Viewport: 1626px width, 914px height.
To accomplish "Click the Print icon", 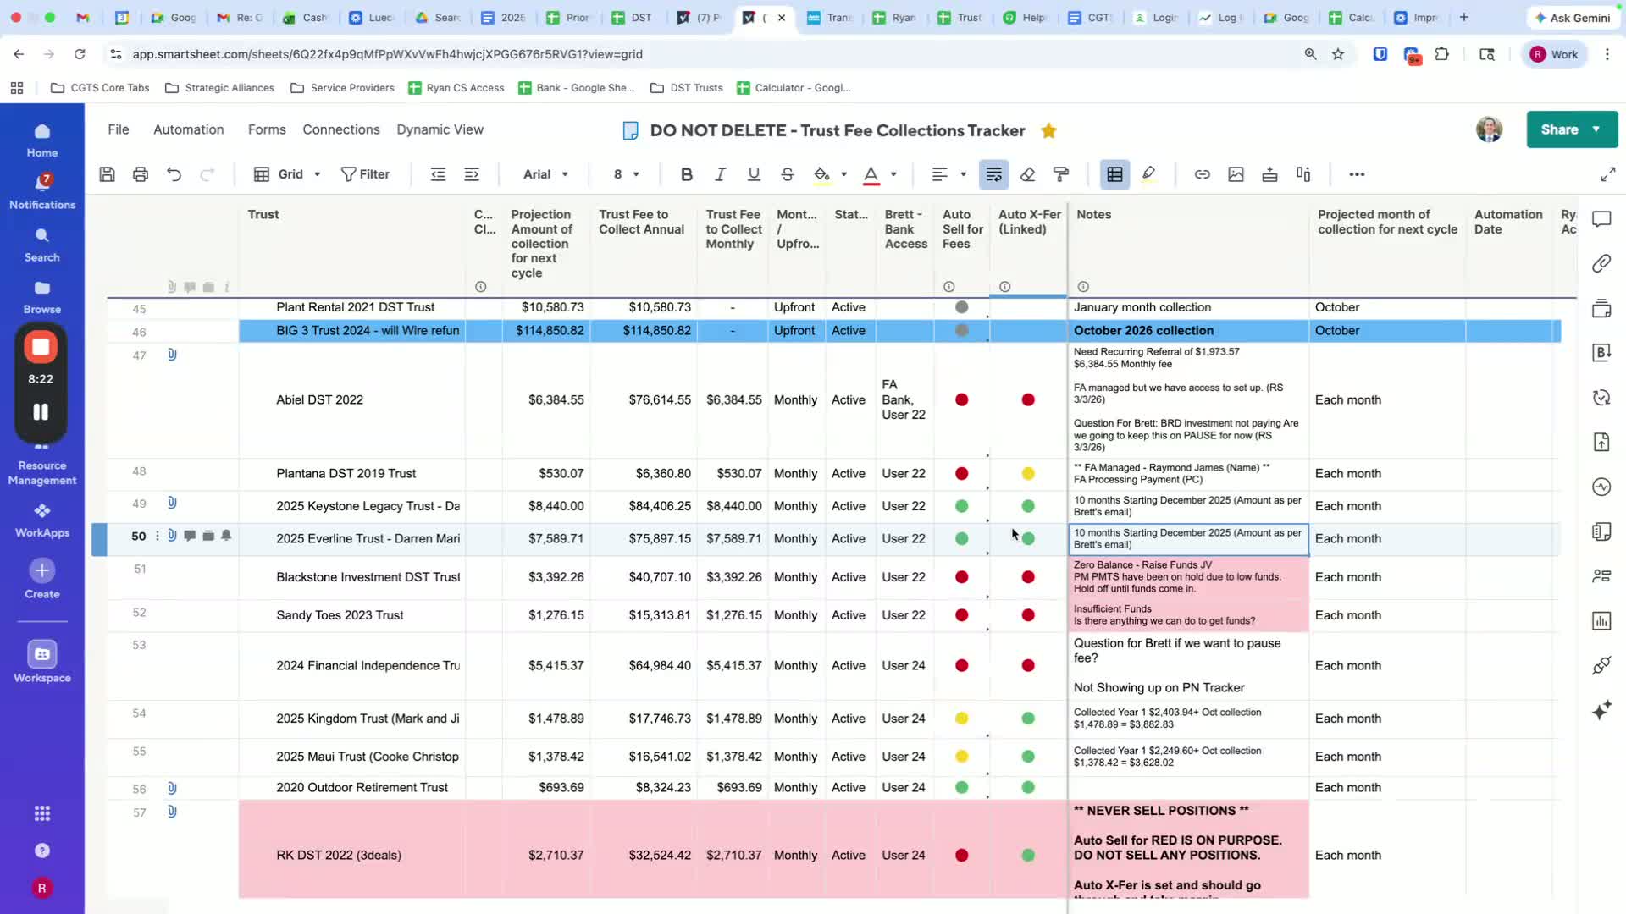I will [141, 174].
